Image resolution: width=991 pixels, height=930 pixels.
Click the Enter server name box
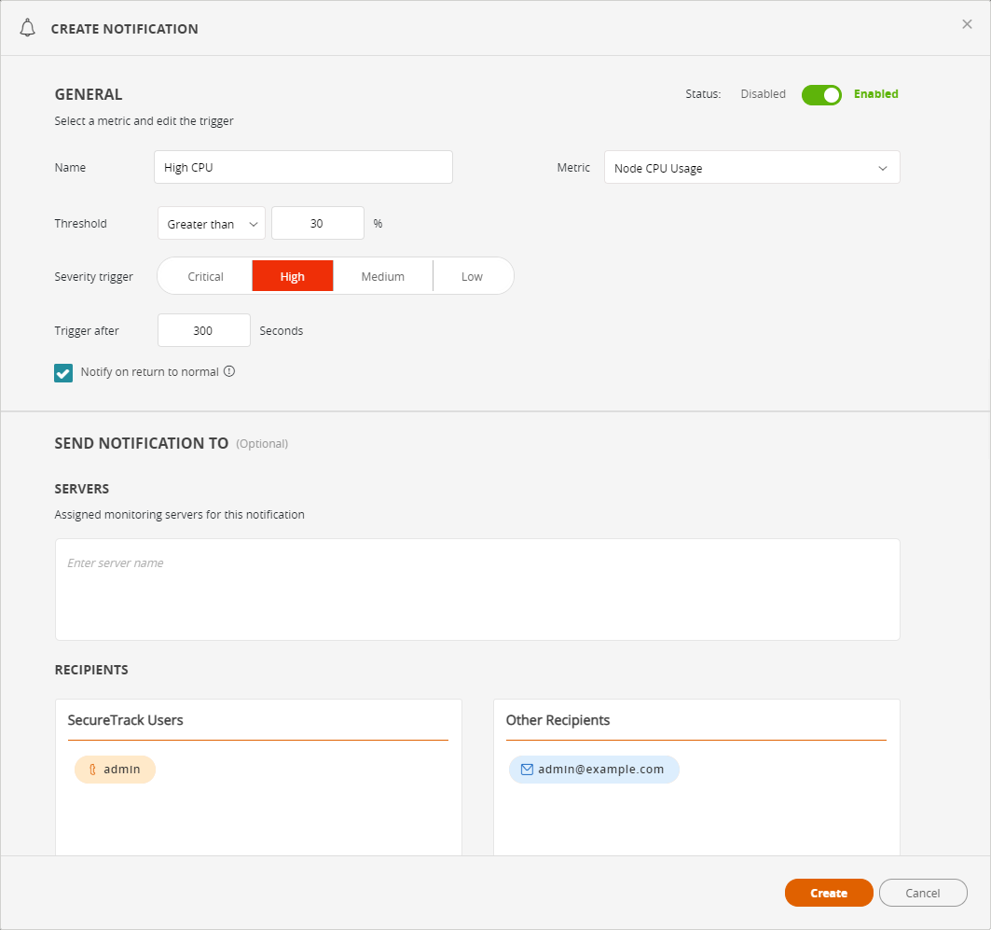477,589
